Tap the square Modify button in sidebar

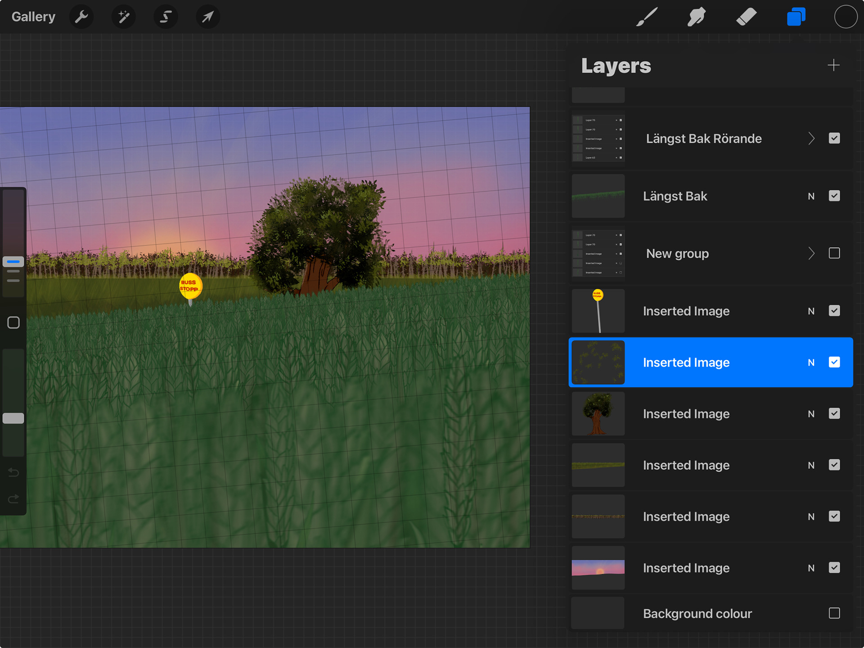[13, 322]
